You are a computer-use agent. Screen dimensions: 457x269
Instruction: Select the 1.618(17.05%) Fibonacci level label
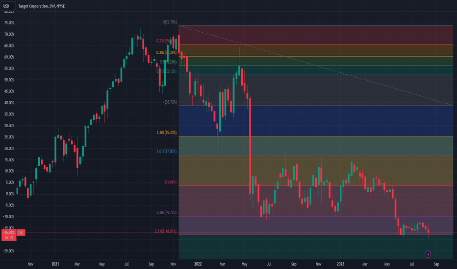point(166,151)
